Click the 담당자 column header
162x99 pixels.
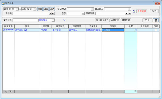coord(46,26)
